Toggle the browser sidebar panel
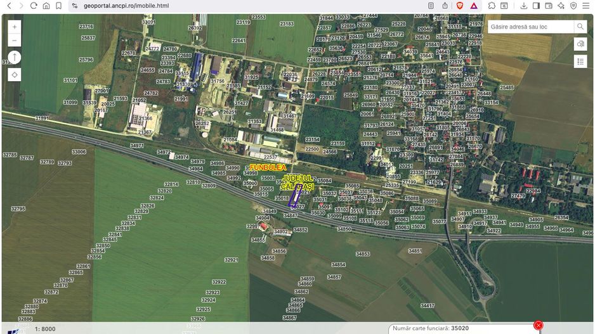595x334 pixels. [536, 6]
